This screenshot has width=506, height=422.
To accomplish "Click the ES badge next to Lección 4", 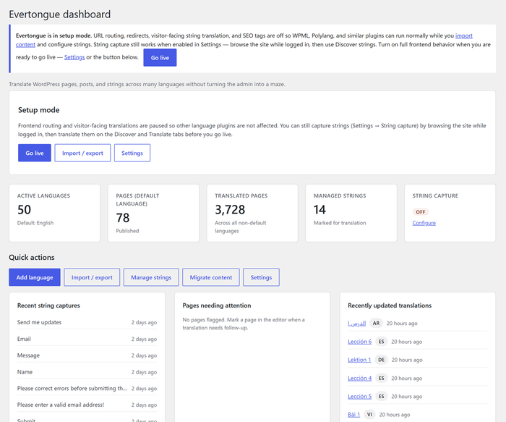I will click(x=381, y=378).
